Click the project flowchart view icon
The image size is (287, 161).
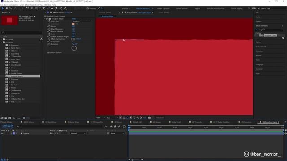(x=41, y=39)
